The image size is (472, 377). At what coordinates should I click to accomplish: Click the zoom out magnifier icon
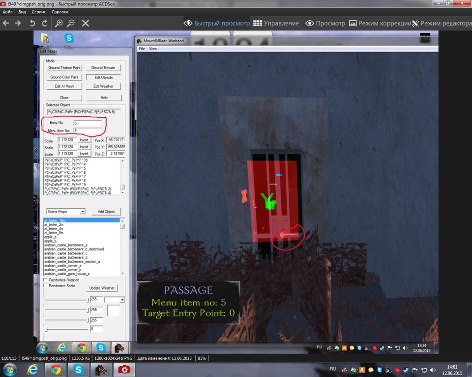tap(71, 23)
